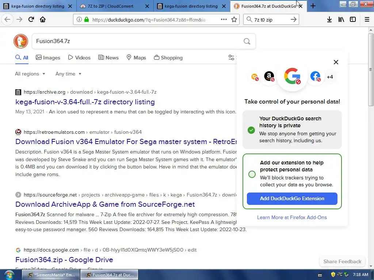
Task: Select the Videos search category
Action: click(79, 58)
